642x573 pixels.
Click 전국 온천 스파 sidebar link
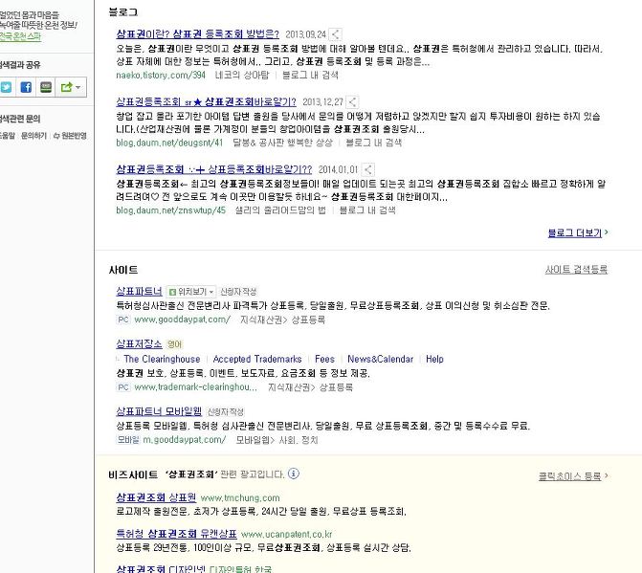20,37
